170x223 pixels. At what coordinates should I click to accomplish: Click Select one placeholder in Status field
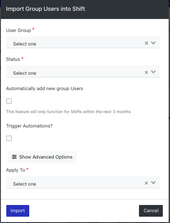25,73
